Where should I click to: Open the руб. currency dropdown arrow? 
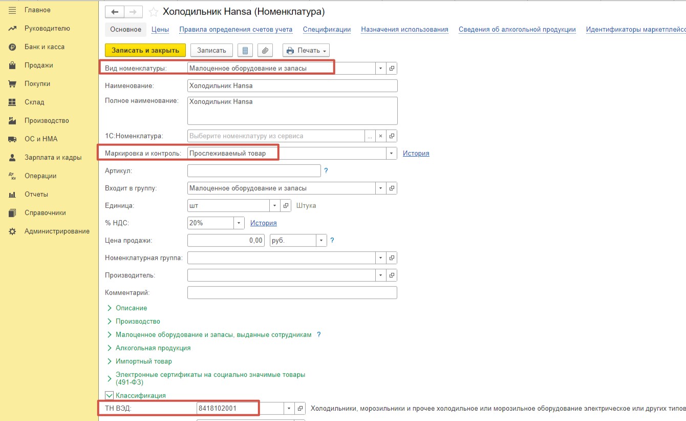(321, 240)
